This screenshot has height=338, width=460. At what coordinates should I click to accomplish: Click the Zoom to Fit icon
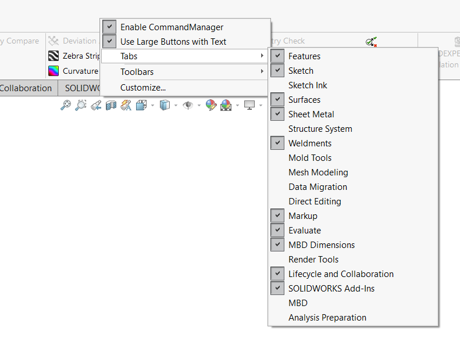point(66,105)
